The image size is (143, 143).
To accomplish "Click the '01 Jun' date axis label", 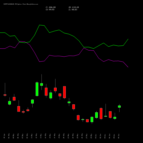I will click(96, 136).
